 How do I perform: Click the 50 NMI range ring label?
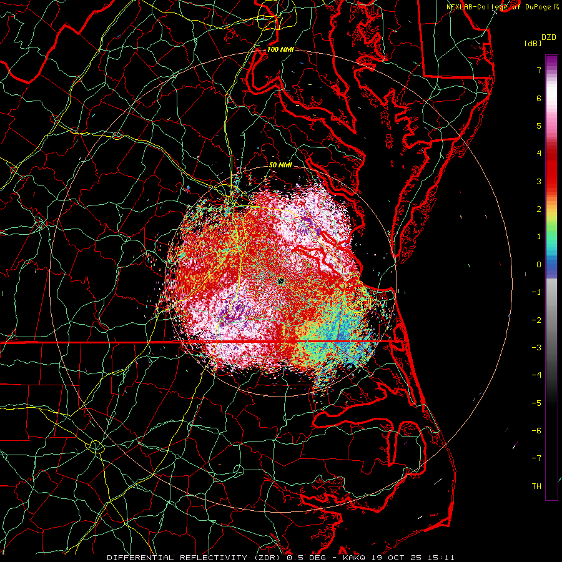280,165
